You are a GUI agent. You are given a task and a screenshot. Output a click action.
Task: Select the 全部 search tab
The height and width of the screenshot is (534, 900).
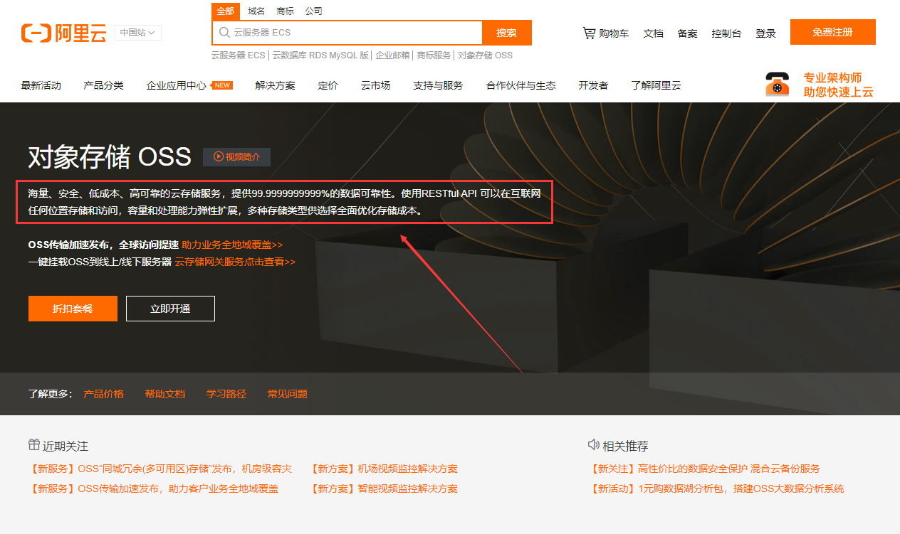coord(225,11)
